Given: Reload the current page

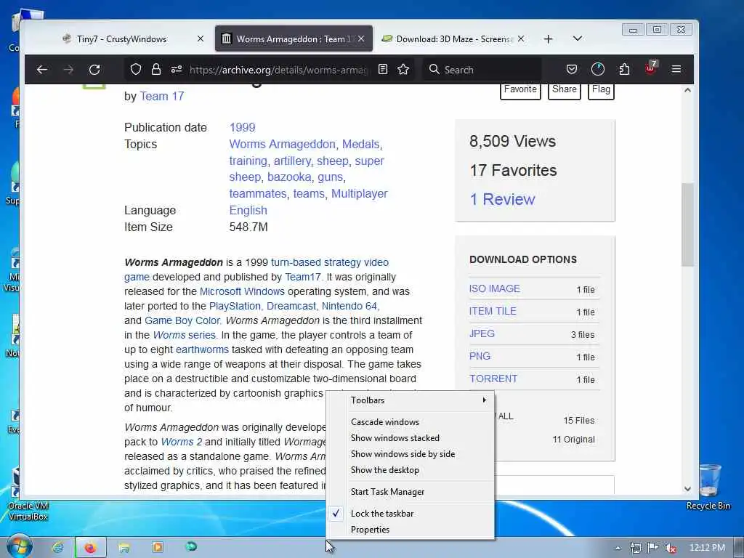Looking at the screenshot, I should click(x=94, y=70).
